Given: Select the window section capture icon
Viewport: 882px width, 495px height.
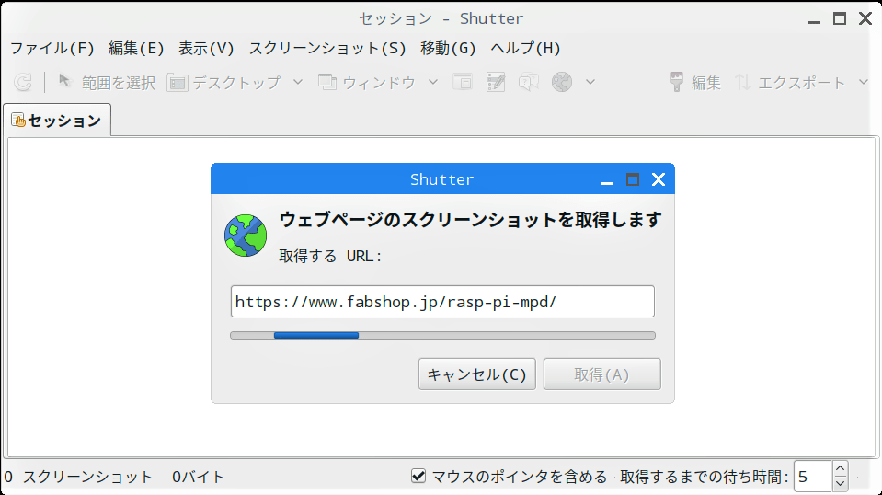Looking at the screenshot, I should 463,82.
